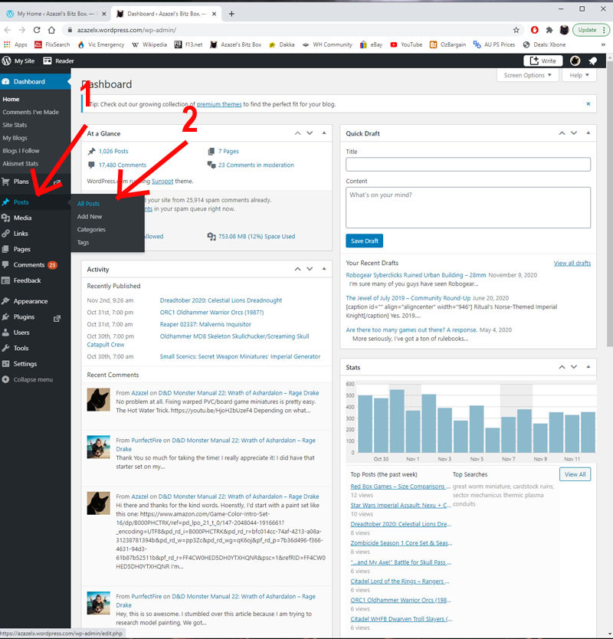This screenshot has width=613, height=639.
Task: Choose Categories in the Posts flyout menu
Action: (x=91, y=229)
